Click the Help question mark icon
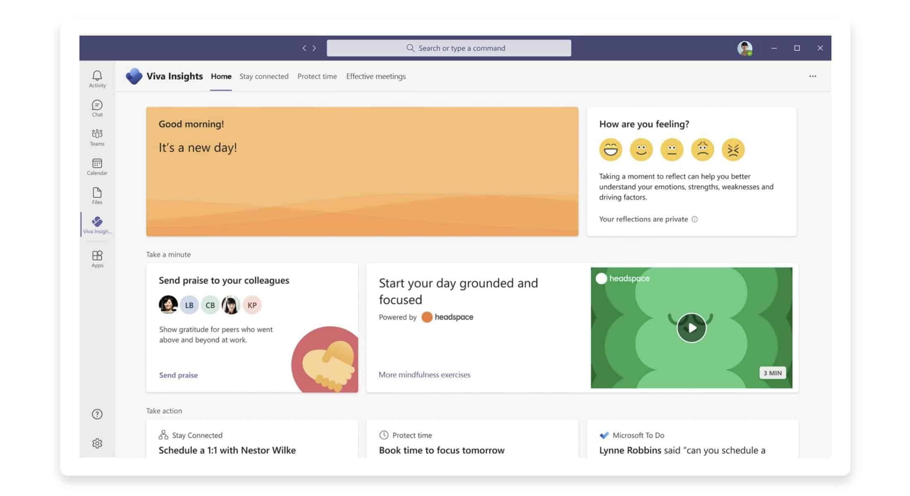Image resolution: width=910 pixels, height=496 pixels. pos(97,414)
